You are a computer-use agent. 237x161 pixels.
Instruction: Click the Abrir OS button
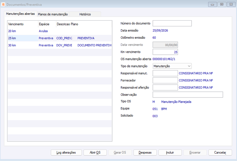coord(95,153)
